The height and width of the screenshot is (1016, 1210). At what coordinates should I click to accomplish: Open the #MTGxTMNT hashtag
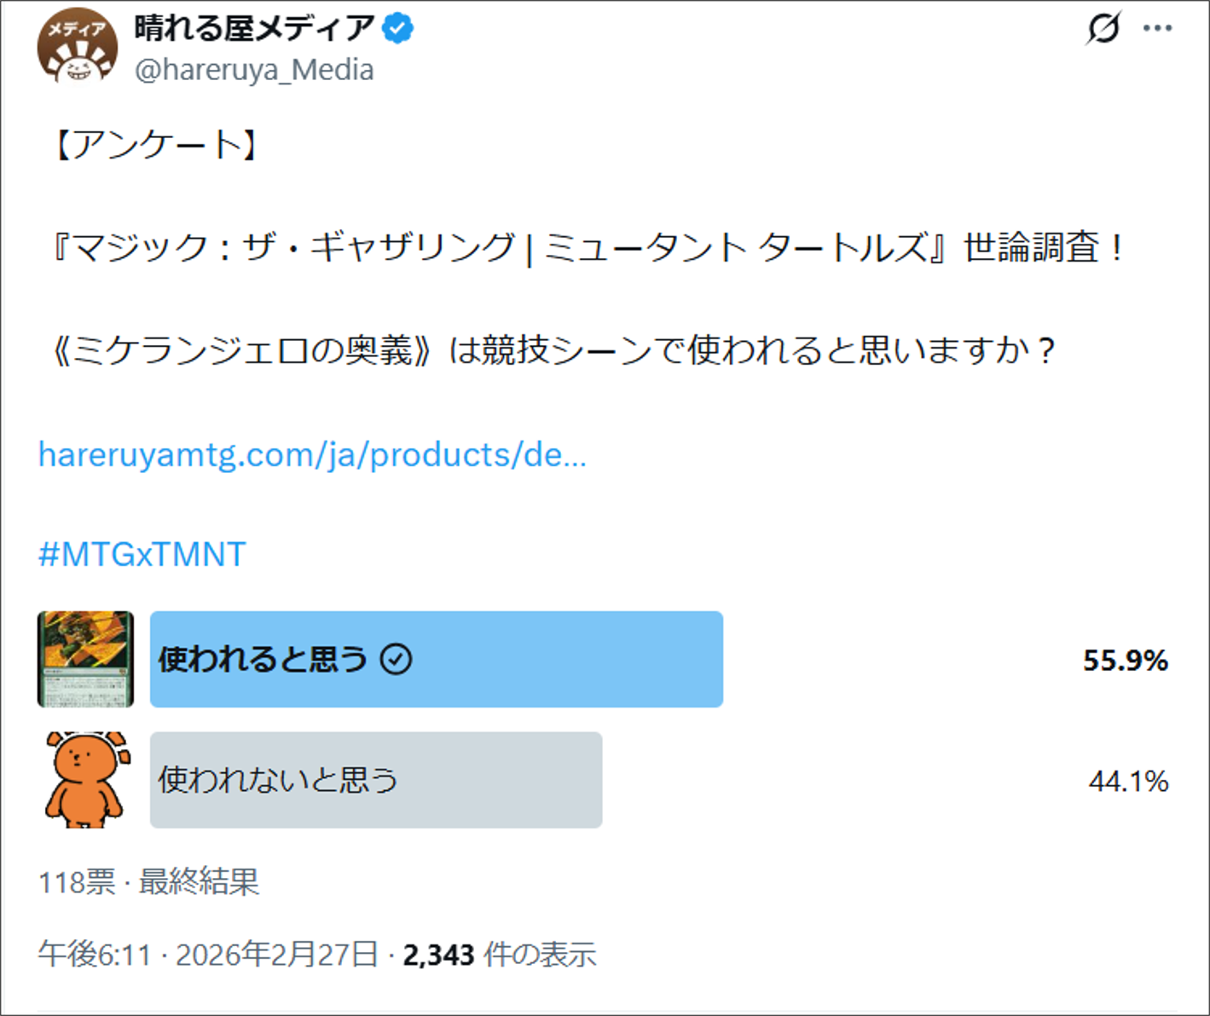142,555
